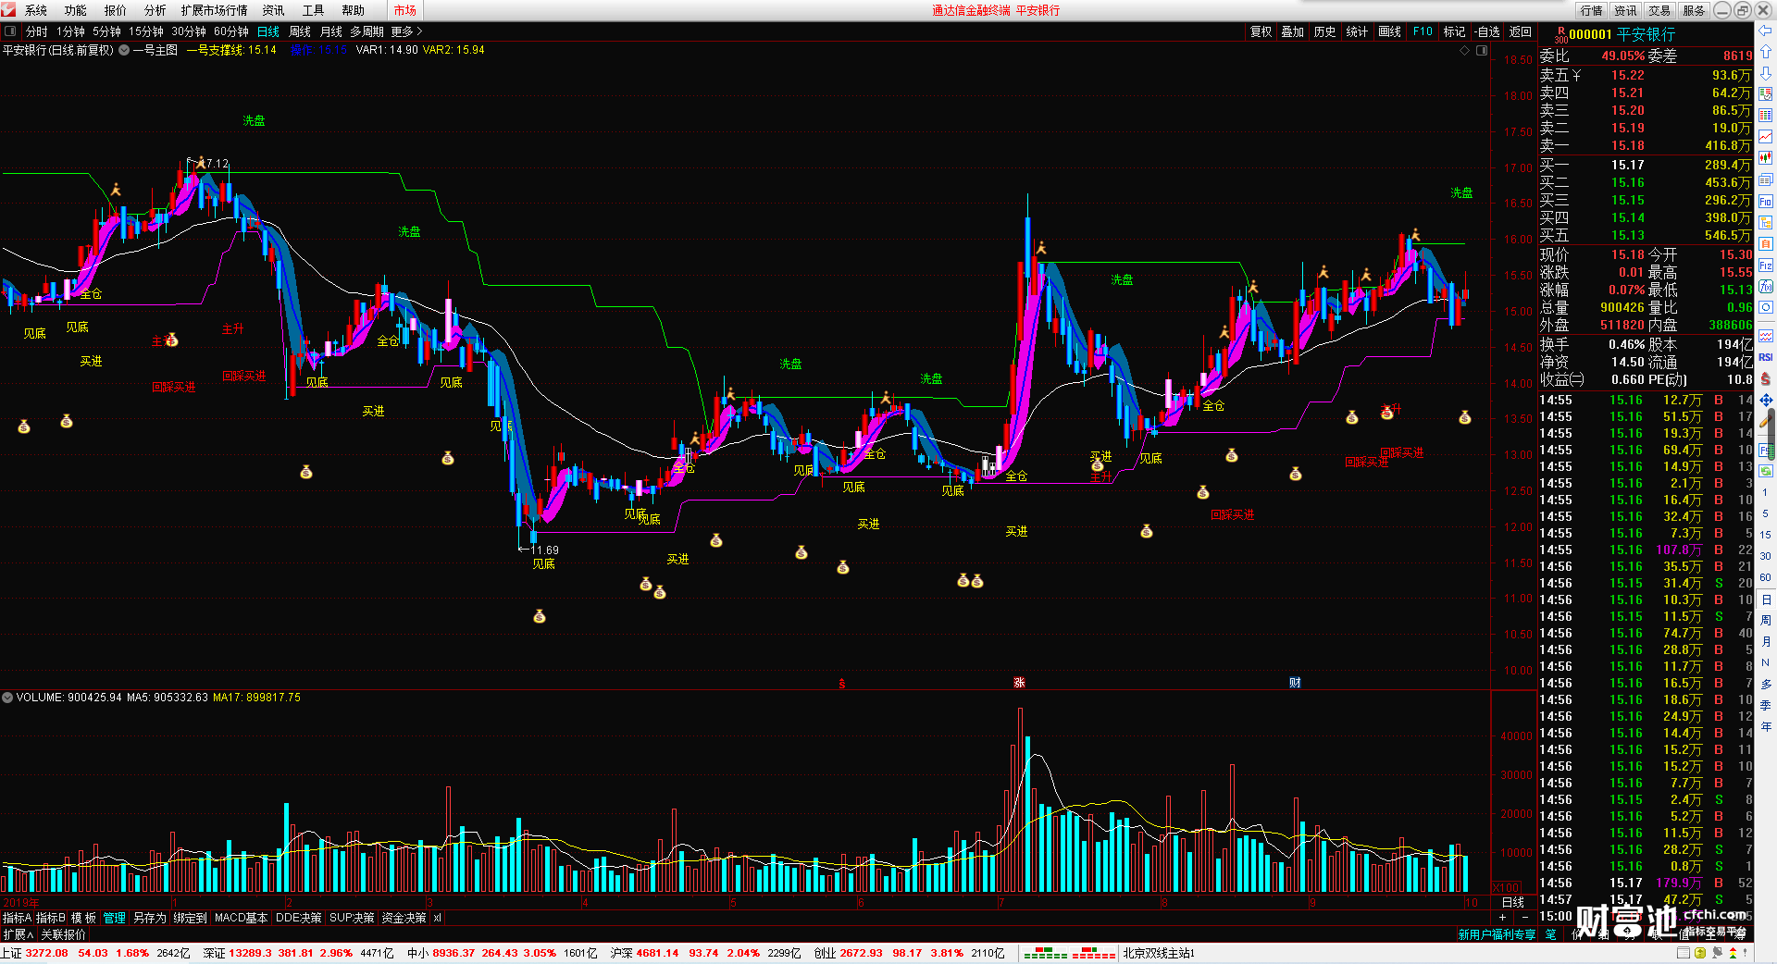Open the 报价 menu
The width and height of the screenshot is (1777, 964).
pyautogui.click(x=115, y=10)
